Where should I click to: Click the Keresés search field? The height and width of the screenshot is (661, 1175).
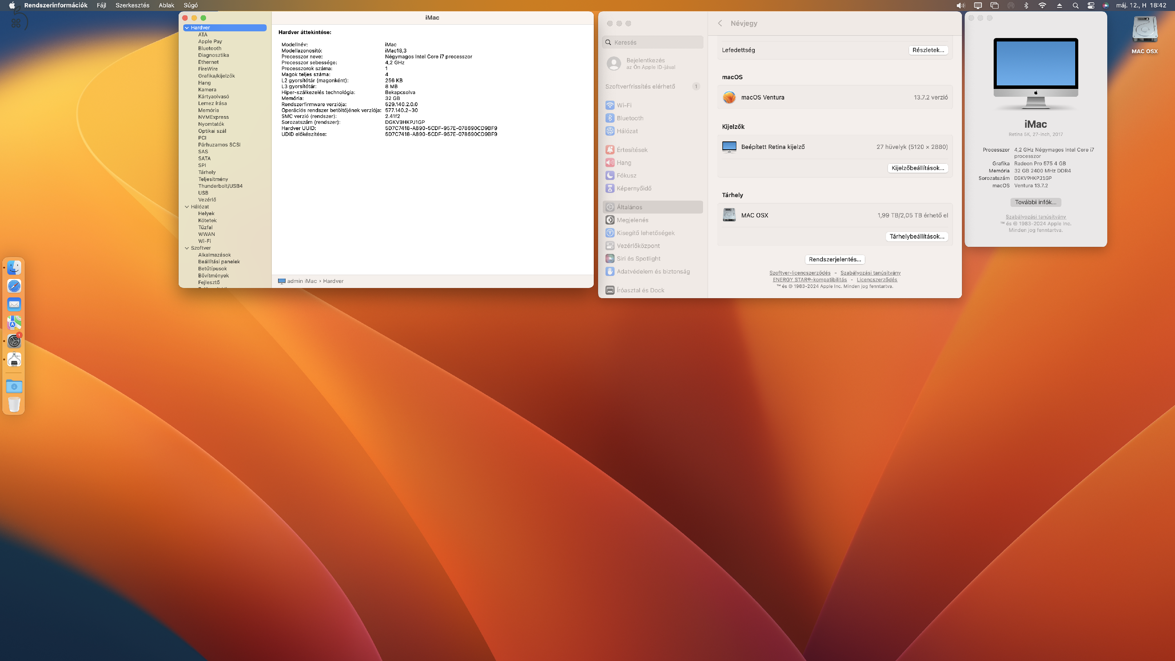pyautogui.click(x=652, y=42)
